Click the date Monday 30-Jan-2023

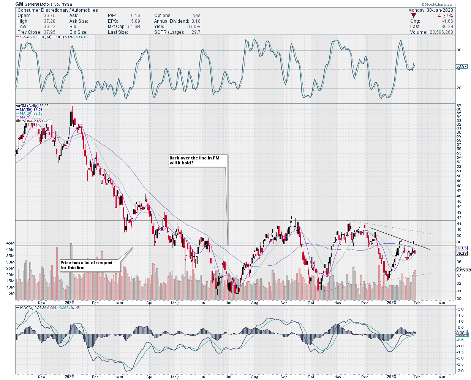point(431,10)
